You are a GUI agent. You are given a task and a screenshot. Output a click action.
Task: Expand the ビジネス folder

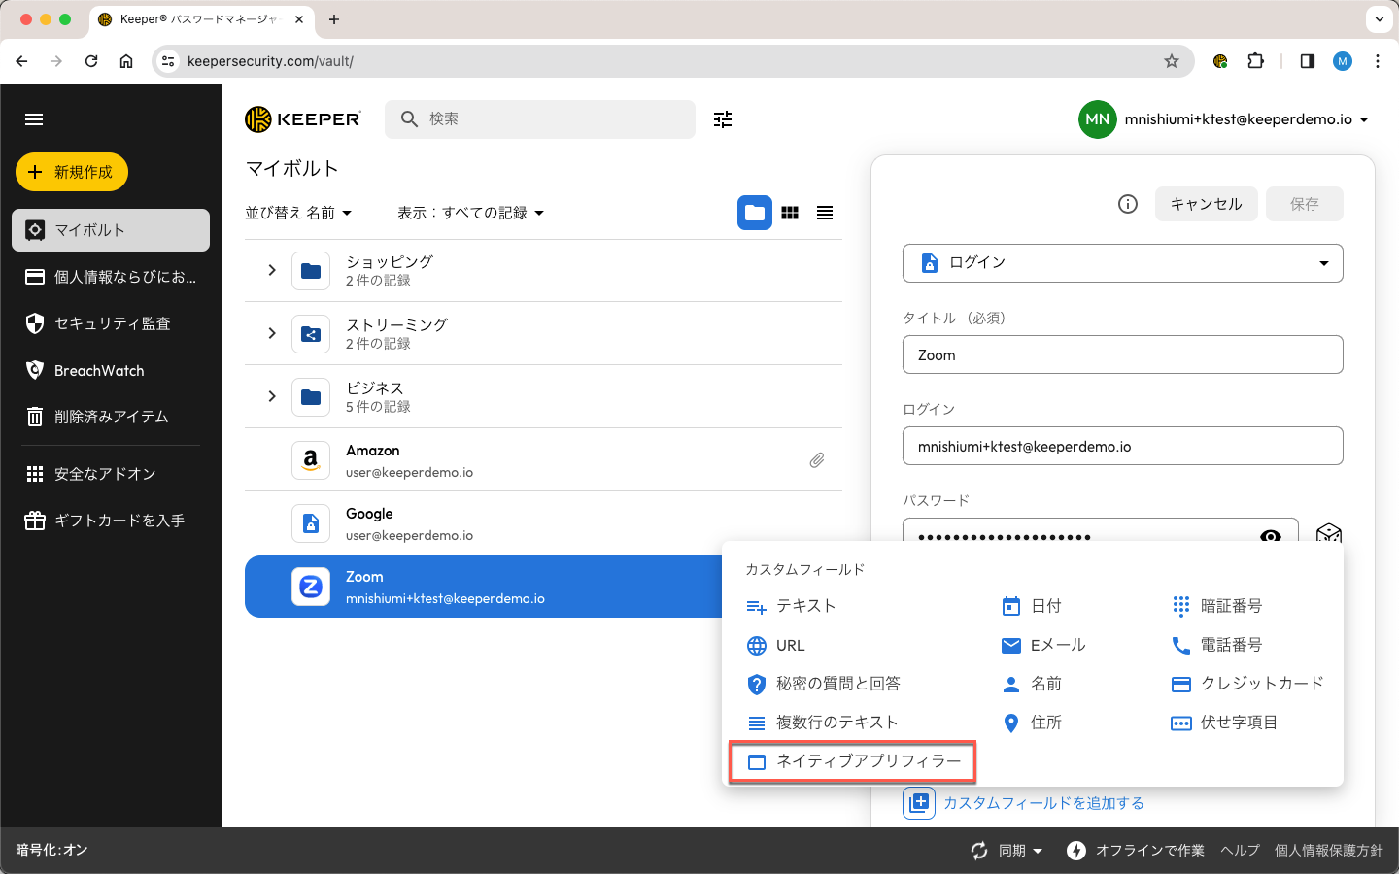pyautogui.click(x=272, y=396)
